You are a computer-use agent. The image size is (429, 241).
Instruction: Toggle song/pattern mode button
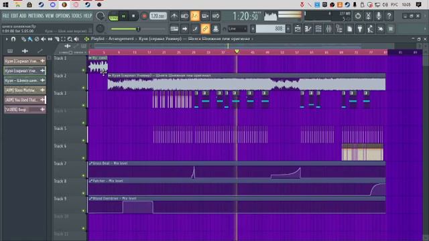[113, 16]
